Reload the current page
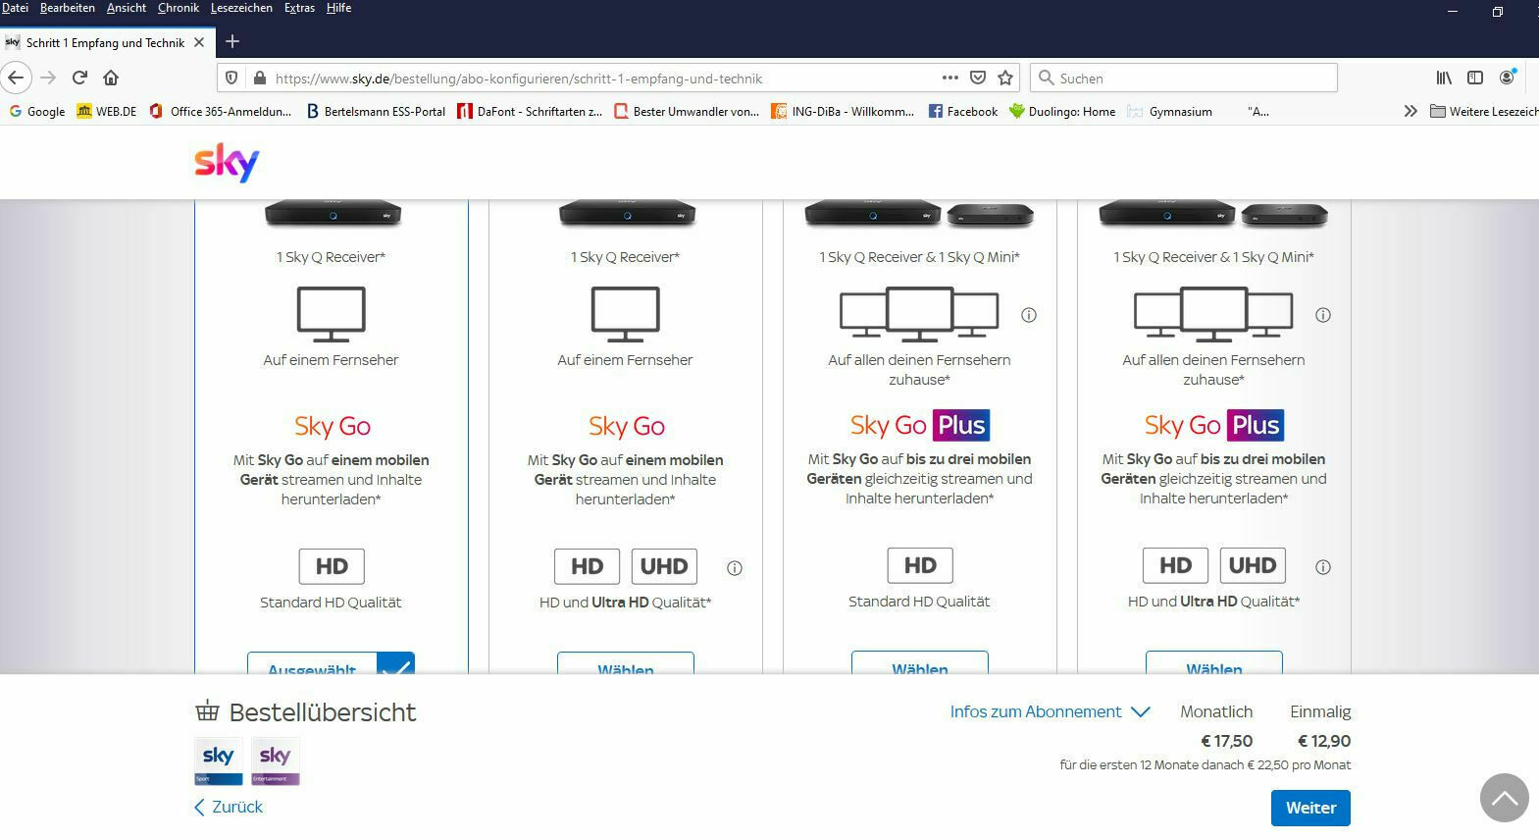The height and width of the screenshot is (840, 1539). click(80, 78)
